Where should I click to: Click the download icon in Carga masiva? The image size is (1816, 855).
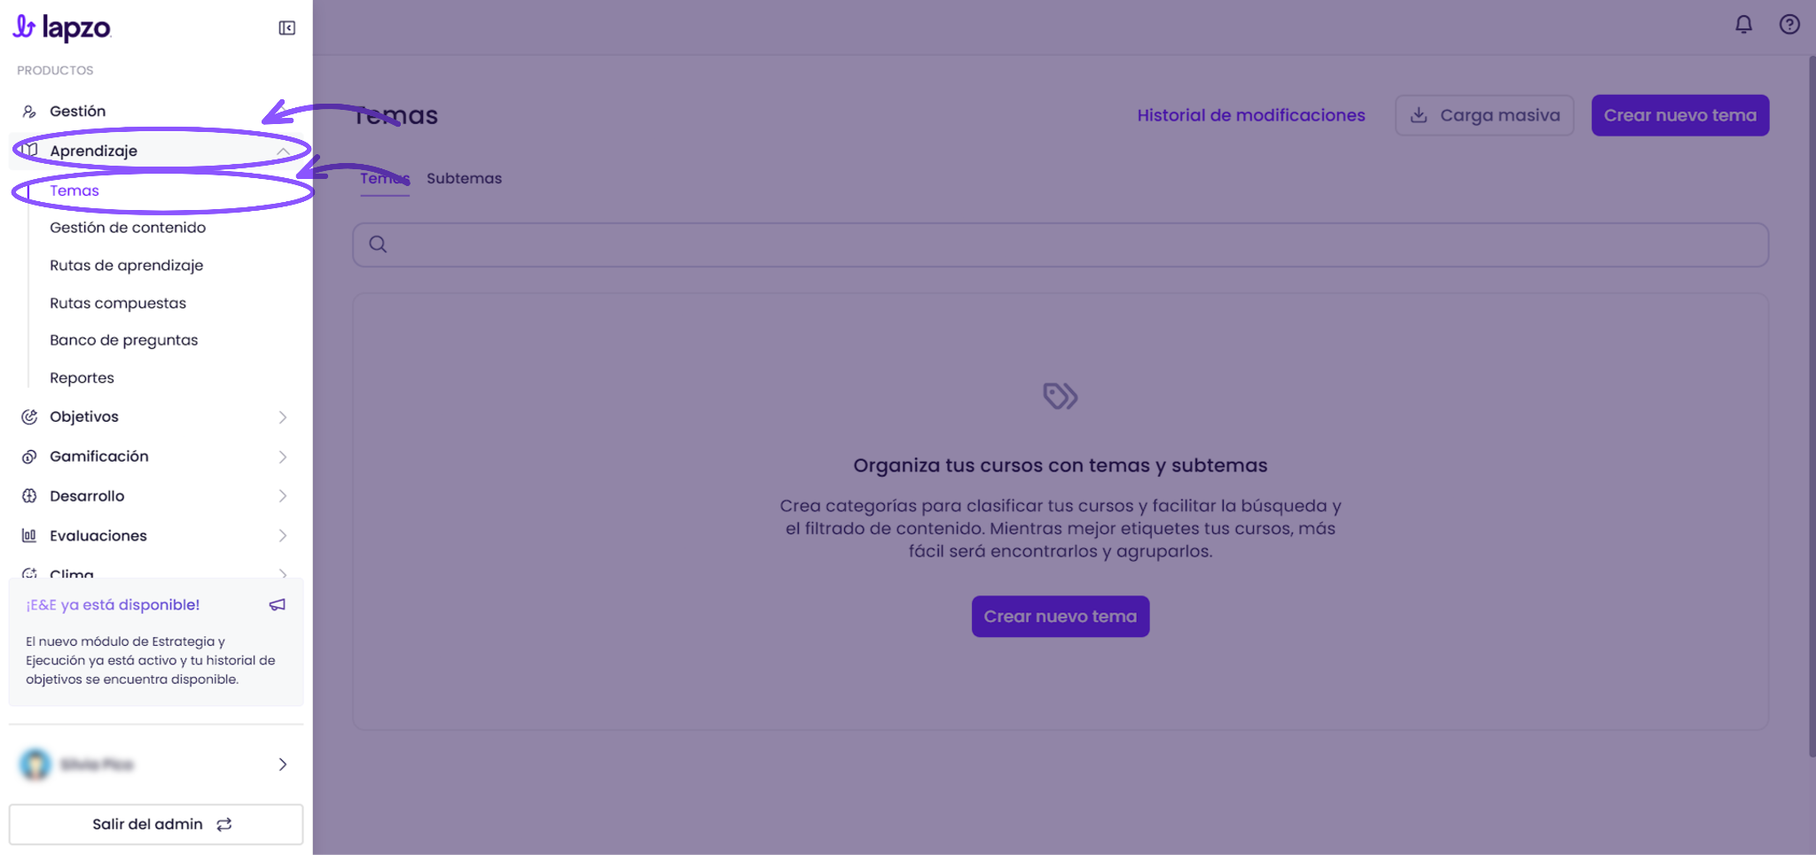[x=1419, y=115]
